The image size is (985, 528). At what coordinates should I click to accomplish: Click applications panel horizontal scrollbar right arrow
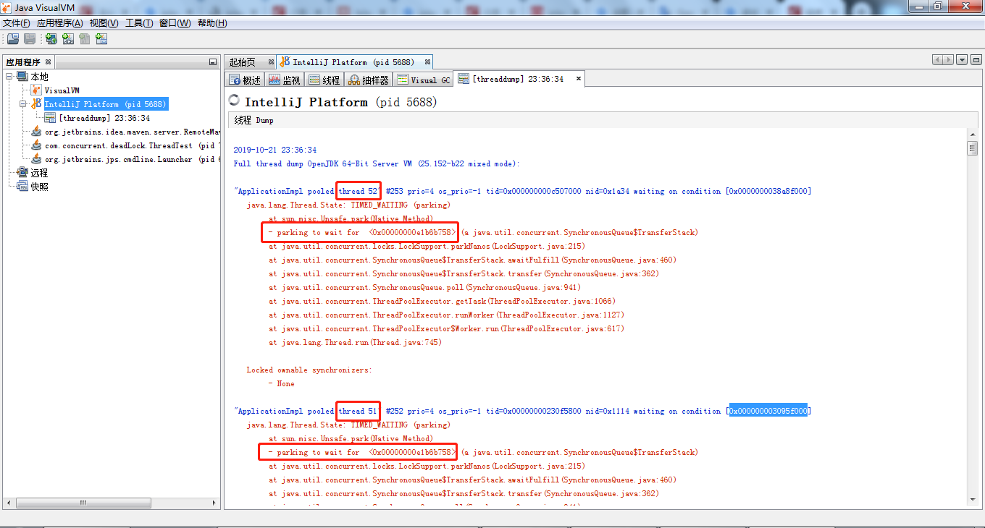[x=213, y=503]
